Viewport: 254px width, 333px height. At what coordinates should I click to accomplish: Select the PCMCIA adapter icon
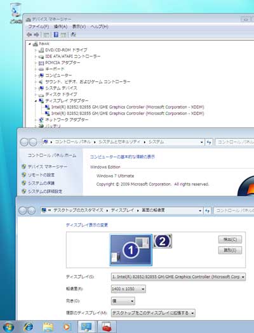(41, 63)
